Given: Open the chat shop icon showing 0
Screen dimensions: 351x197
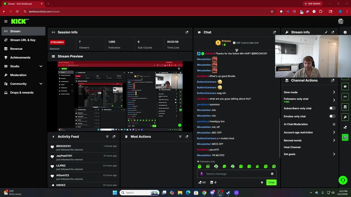Looking at the screenshot, I should tap(213, 182).
